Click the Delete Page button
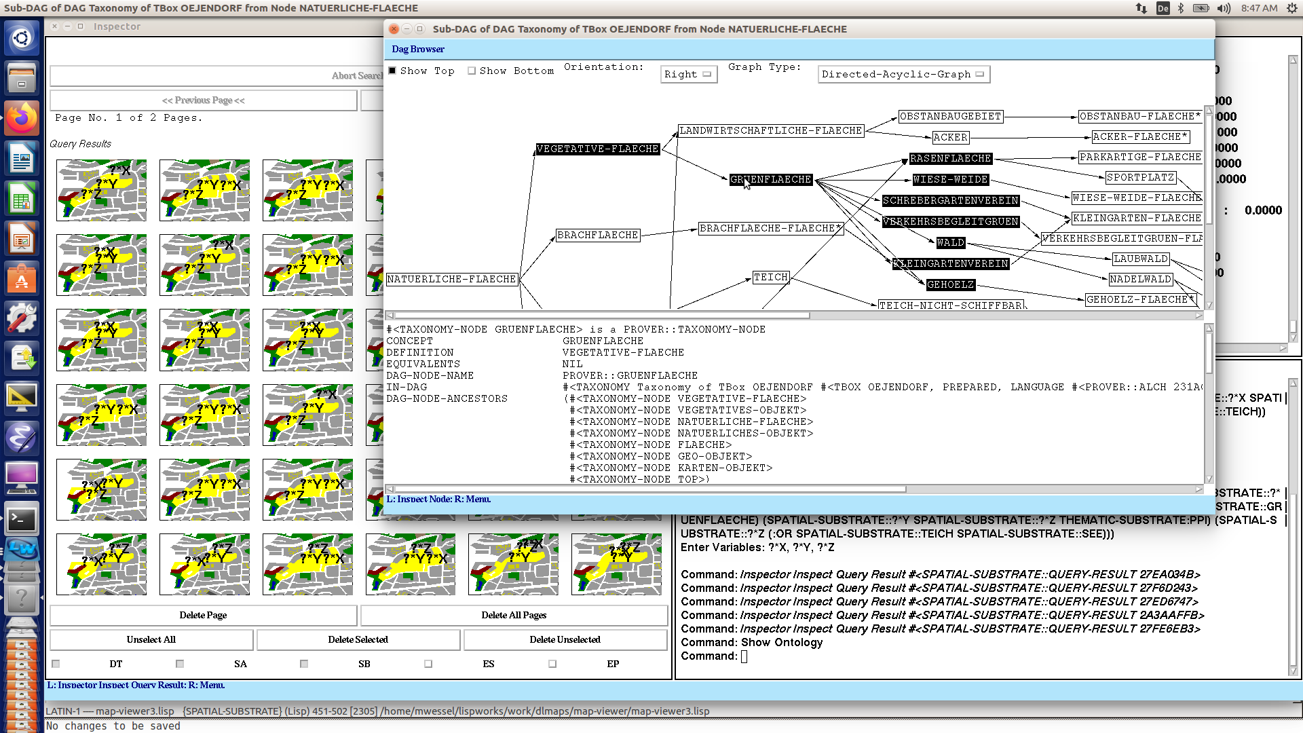Screen dimensions: 1303x733 pyautogui.click(x=203, y=615)
